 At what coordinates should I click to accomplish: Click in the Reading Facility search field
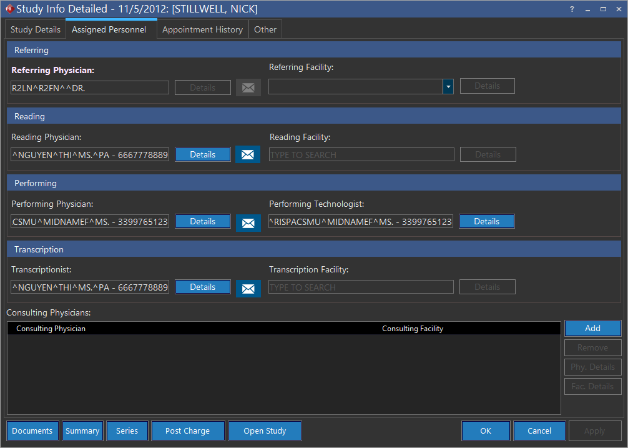(x=361, y=155)
